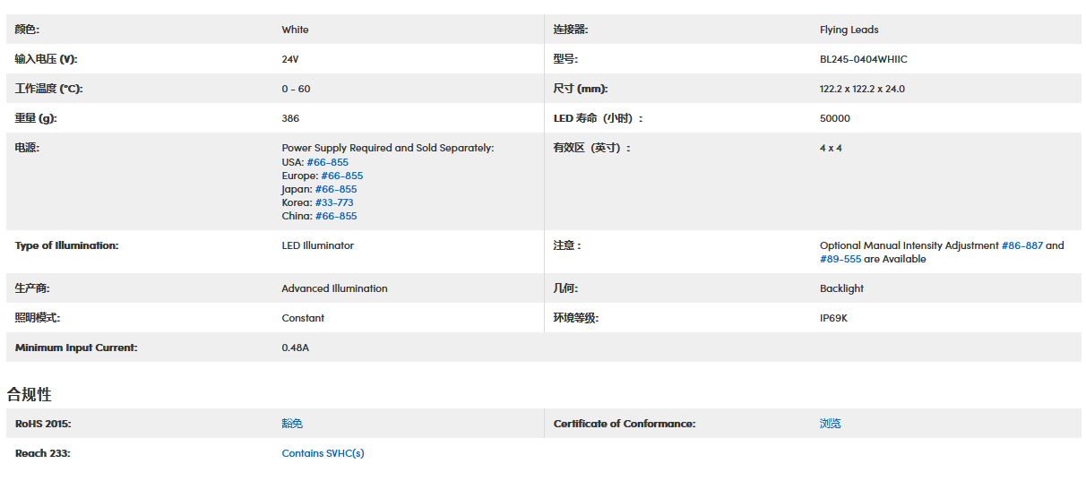1086x481 pixels.
Task: Click the Backlight geometry value
Action: [x=841, y=288]
